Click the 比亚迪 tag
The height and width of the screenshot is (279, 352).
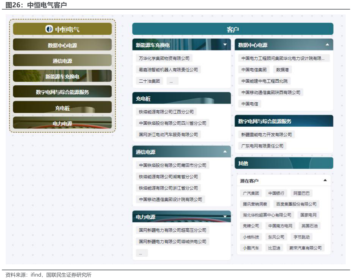pos(274,248)
